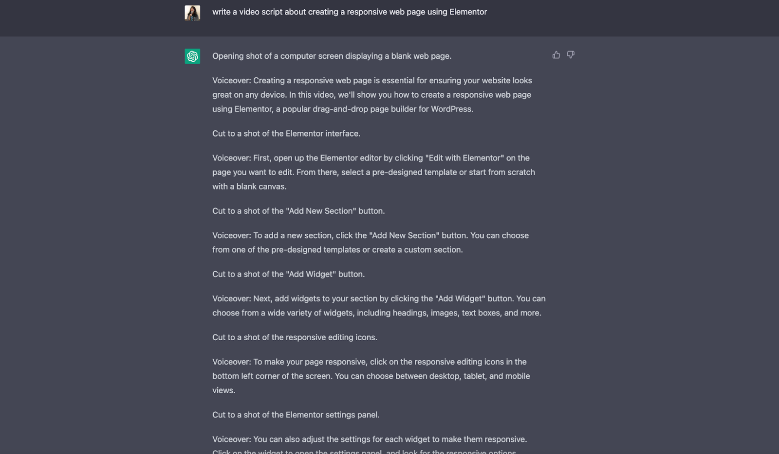Click the paragraph about adjusting widget settings
The height and width of the screenshot is (454, 779).
(x=370, y=446)
